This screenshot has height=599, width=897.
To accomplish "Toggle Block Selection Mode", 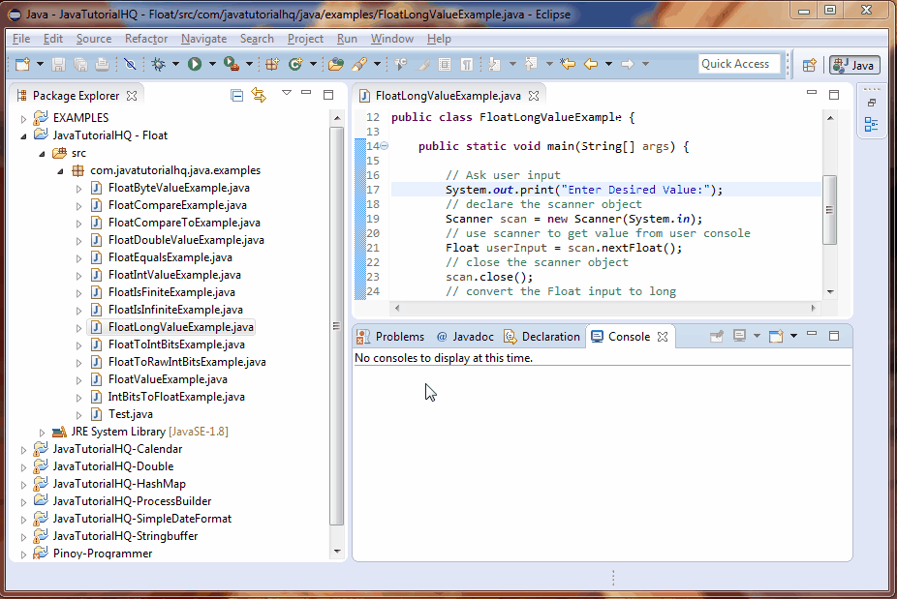I will [445, 64].
